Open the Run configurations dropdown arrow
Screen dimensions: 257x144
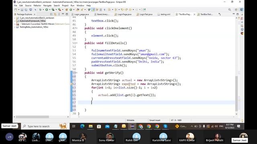tap(50, 10)
